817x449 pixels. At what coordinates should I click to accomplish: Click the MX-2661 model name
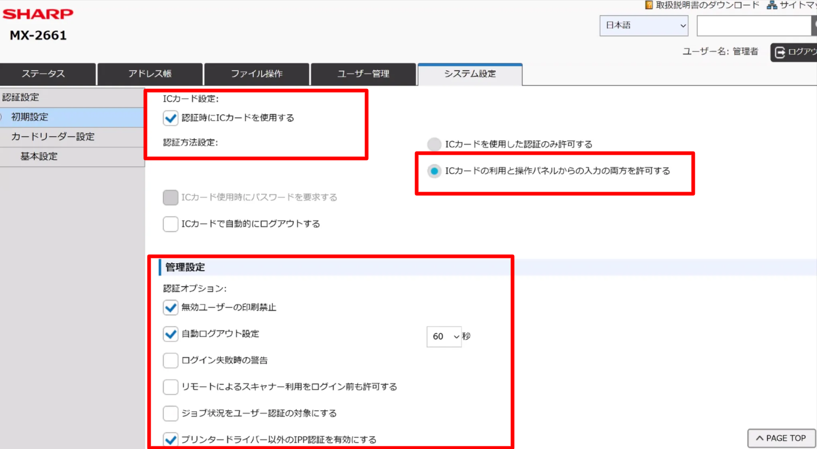coord(38,35)
